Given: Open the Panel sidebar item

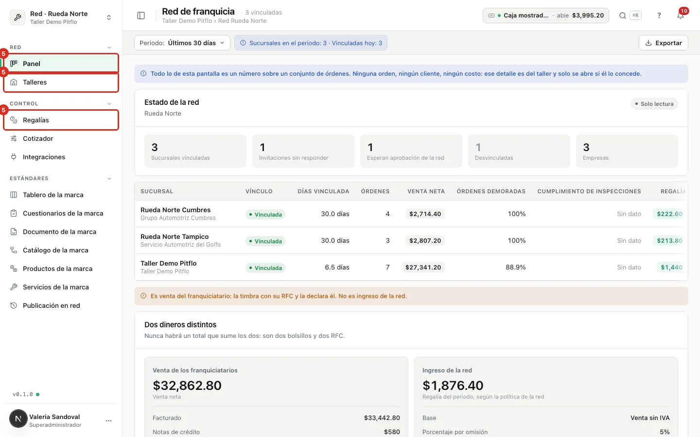Looking at the screenshot, I should (x=61, y=64).
